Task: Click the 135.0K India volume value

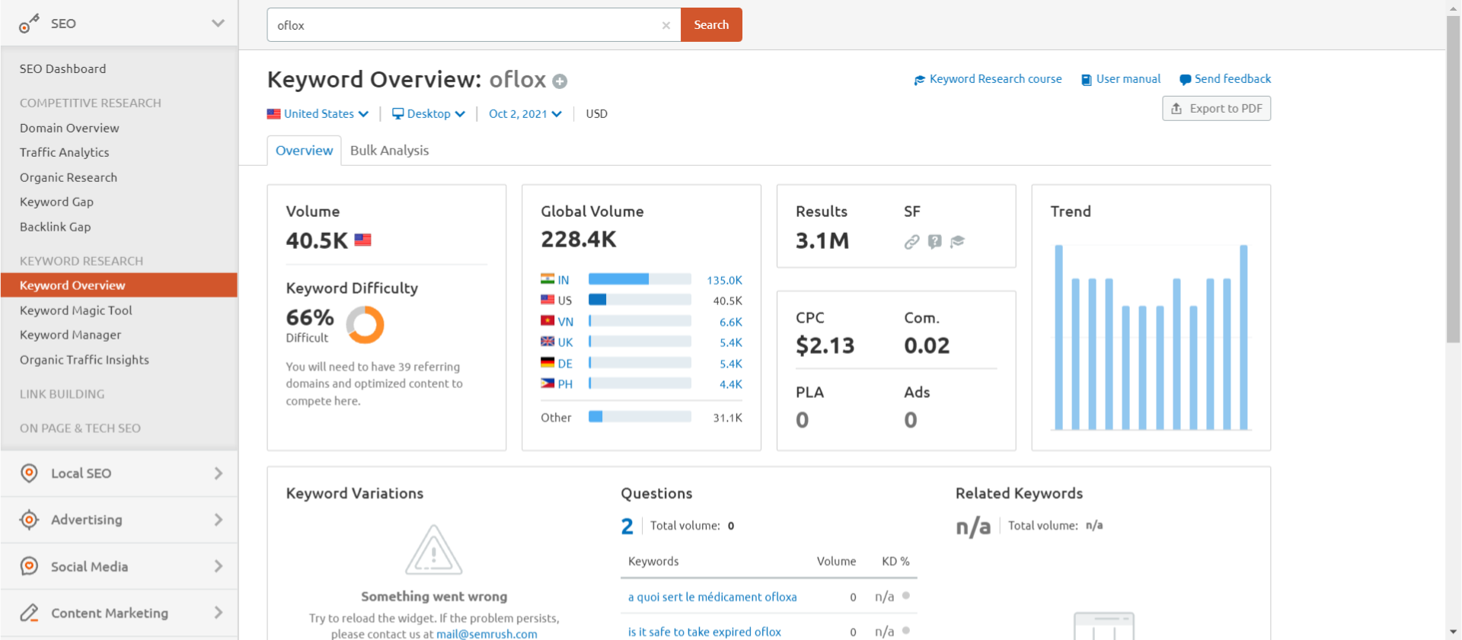Action: (x=724, y=280)
